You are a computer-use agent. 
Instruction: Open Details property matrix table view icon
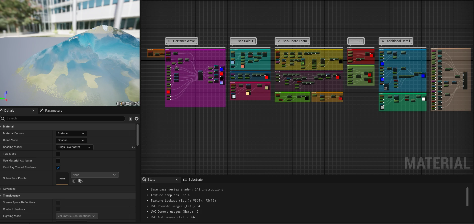click(x=130, y=119)
